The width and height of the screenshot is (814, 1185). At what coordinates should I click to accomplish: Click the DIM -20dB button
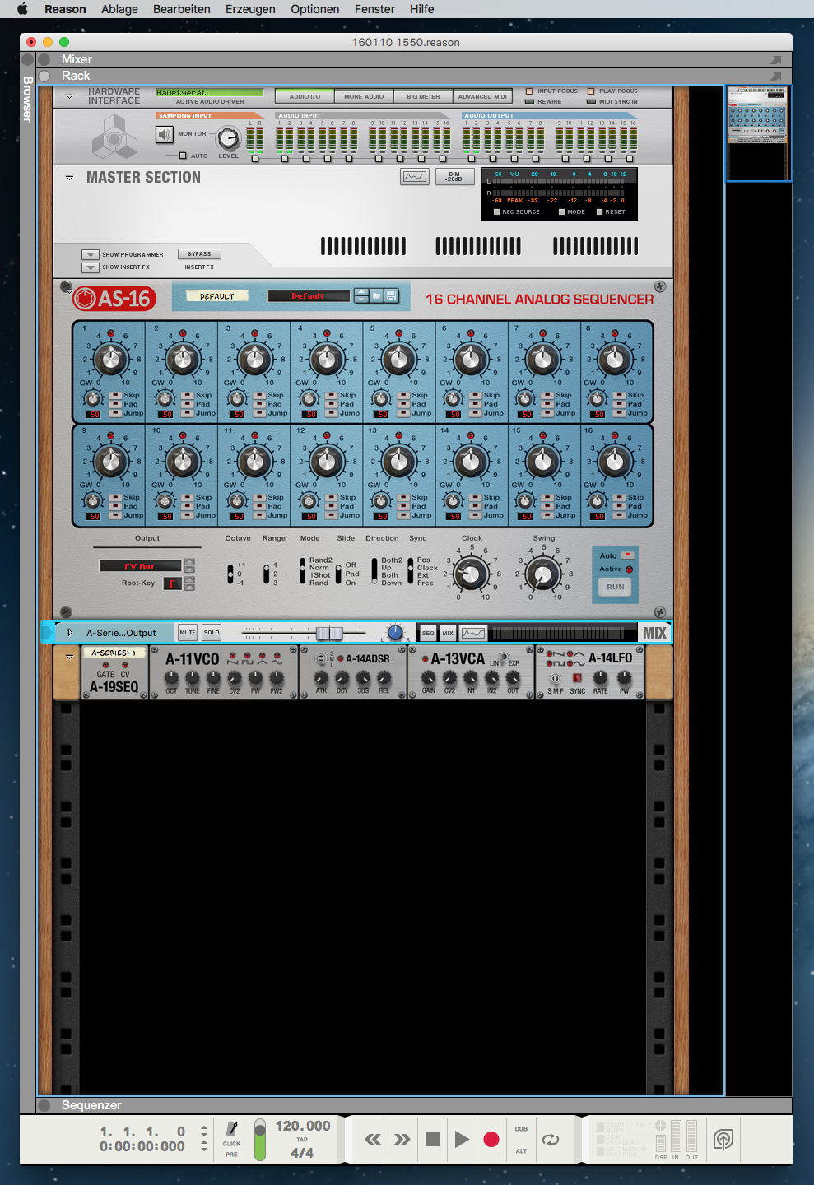(x=454, y=176)
